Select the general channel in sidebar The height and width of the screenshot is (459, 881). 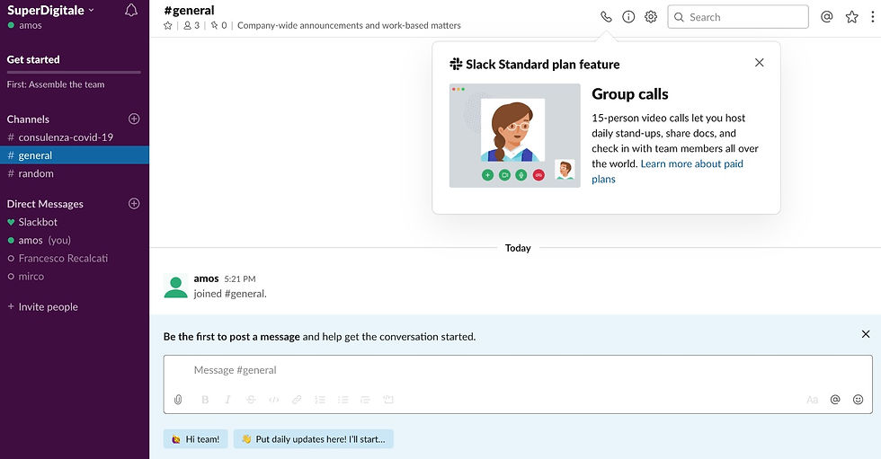click(x=74, y=155)
